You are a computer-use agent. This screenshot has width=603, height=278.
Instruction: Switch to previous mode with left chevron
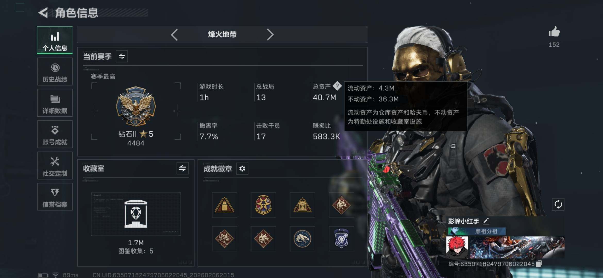[x=174, y=34]
